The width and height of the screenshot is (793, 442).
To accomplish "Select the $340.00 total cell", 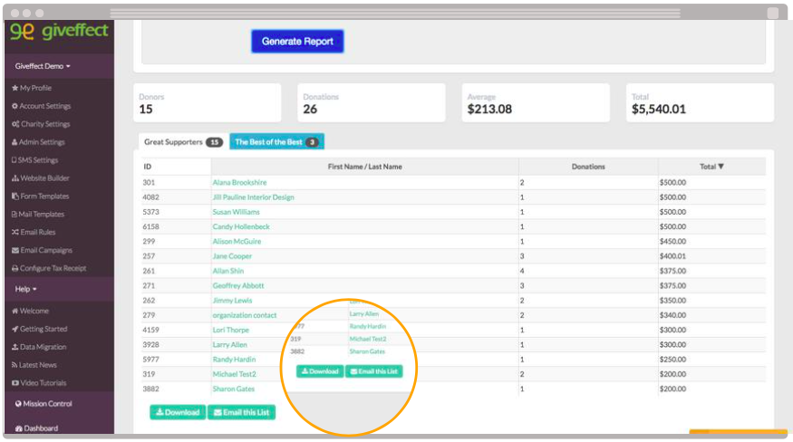I will pyautogui.click(x=672, y=315).
